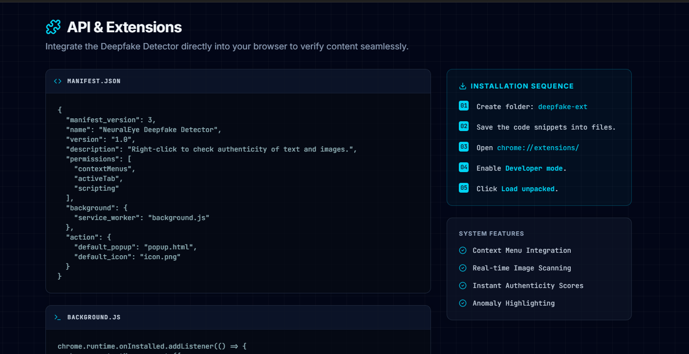Click the Save the code snippets into files step
Viewport: 689px width, 354px height.
click(546, 127)
